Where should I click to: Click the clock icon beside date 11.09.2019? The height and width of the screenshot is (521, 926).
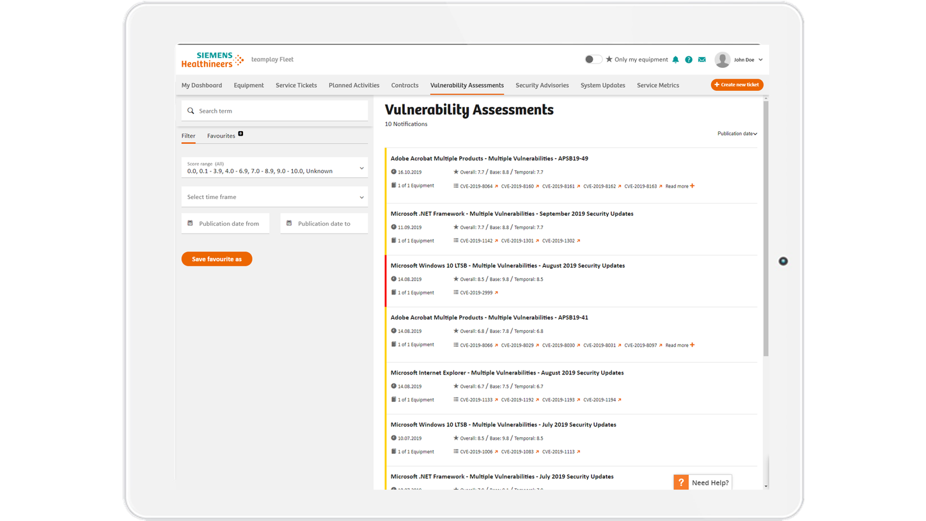[394, 227]
